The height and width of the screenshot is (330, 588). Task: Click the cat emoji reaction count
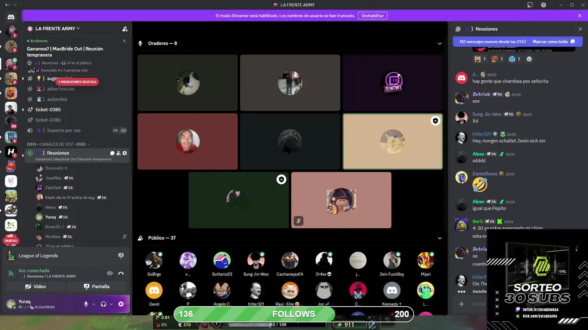480,59
